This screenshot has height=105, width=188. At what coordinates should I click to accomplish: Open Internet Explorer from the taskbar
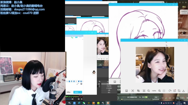[x=79, y=103]
